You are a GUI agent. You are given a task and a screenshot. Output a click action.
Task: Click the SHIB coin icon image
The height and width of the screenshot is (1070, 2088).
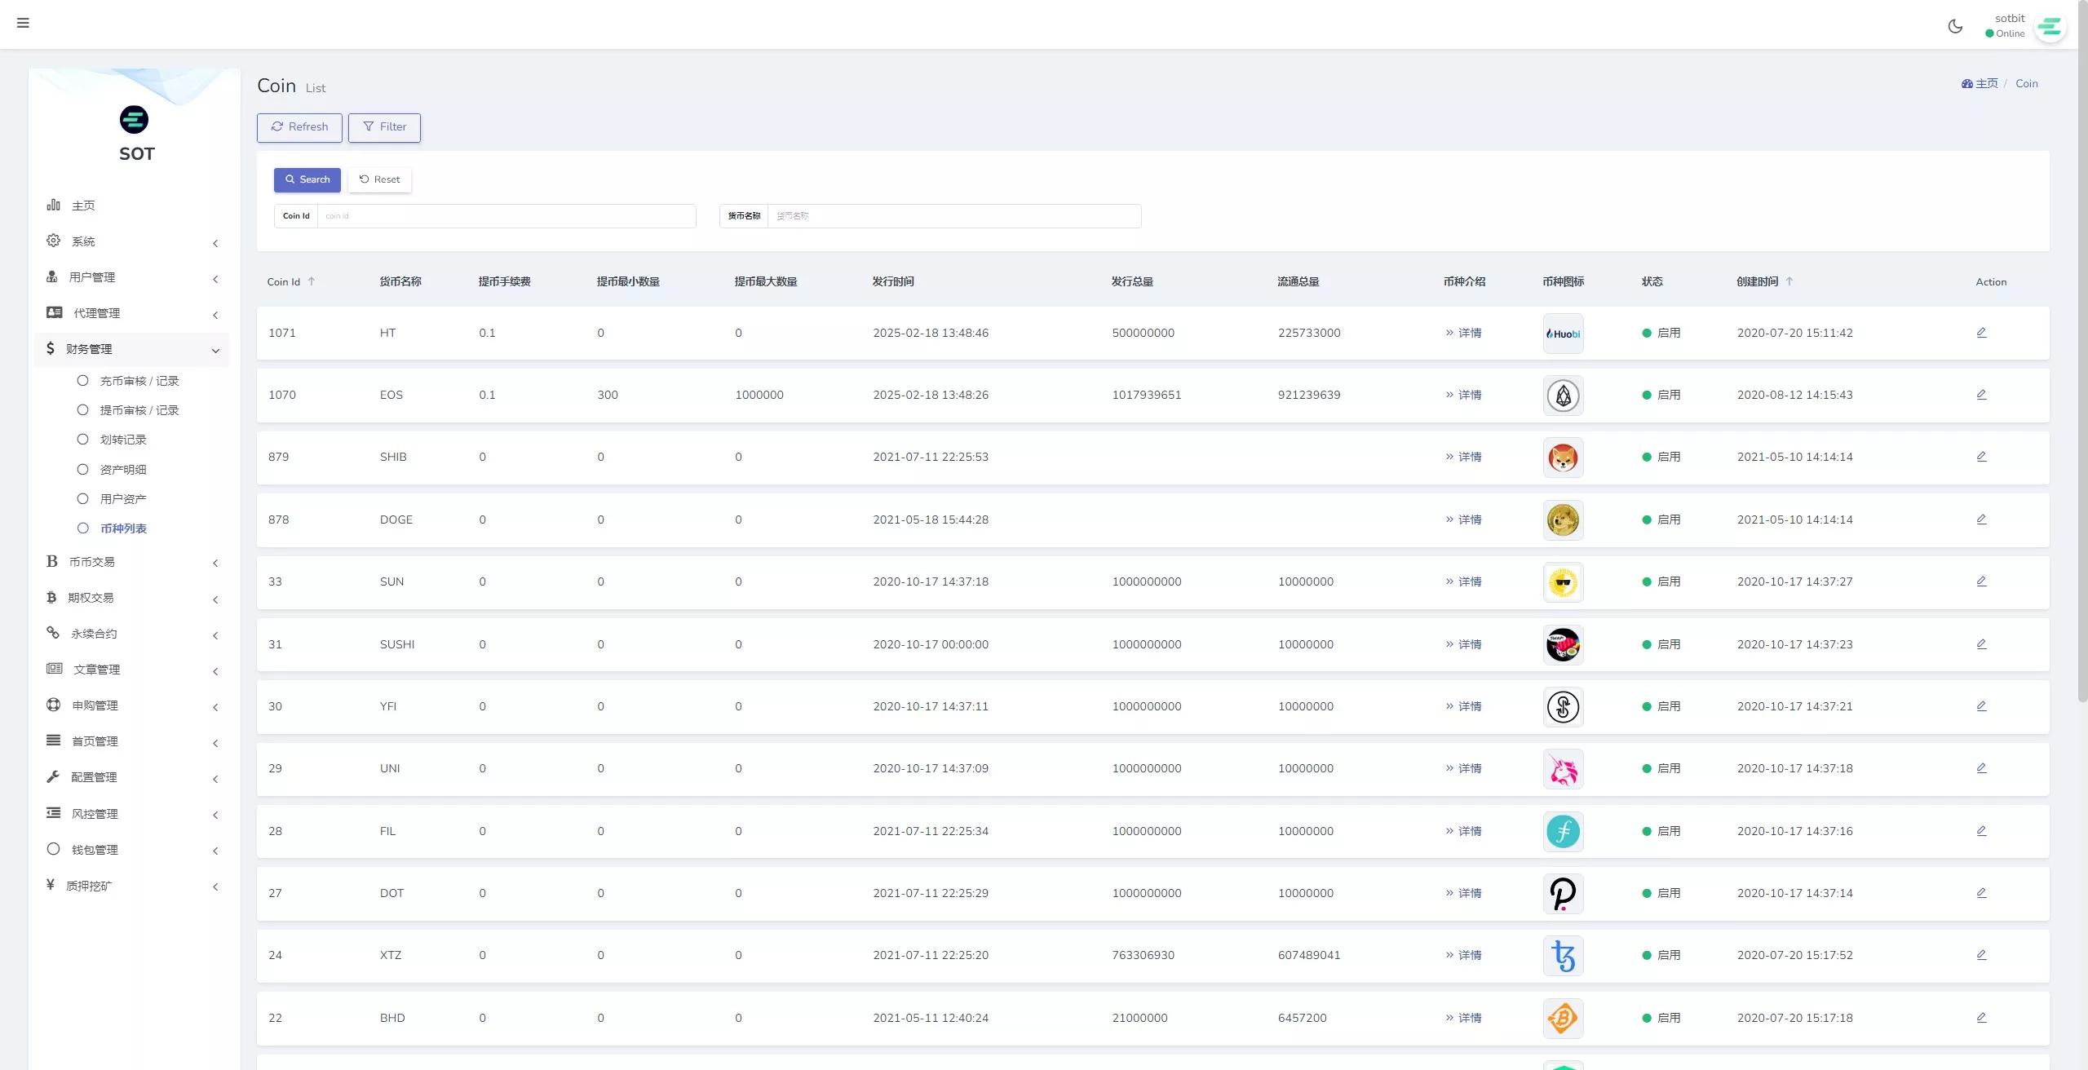click(1563, 458)
